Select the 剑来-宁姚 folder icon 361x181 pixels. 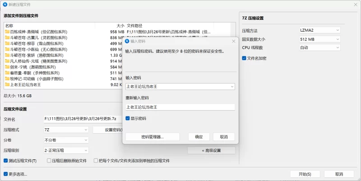click(x=7, y=67)
